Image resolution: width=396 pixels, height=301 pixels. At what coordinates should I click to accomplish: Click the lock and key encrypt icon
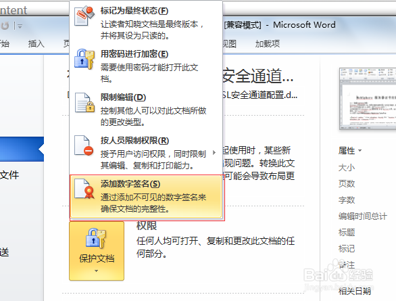pyautogui.click(x=84, y=59)
